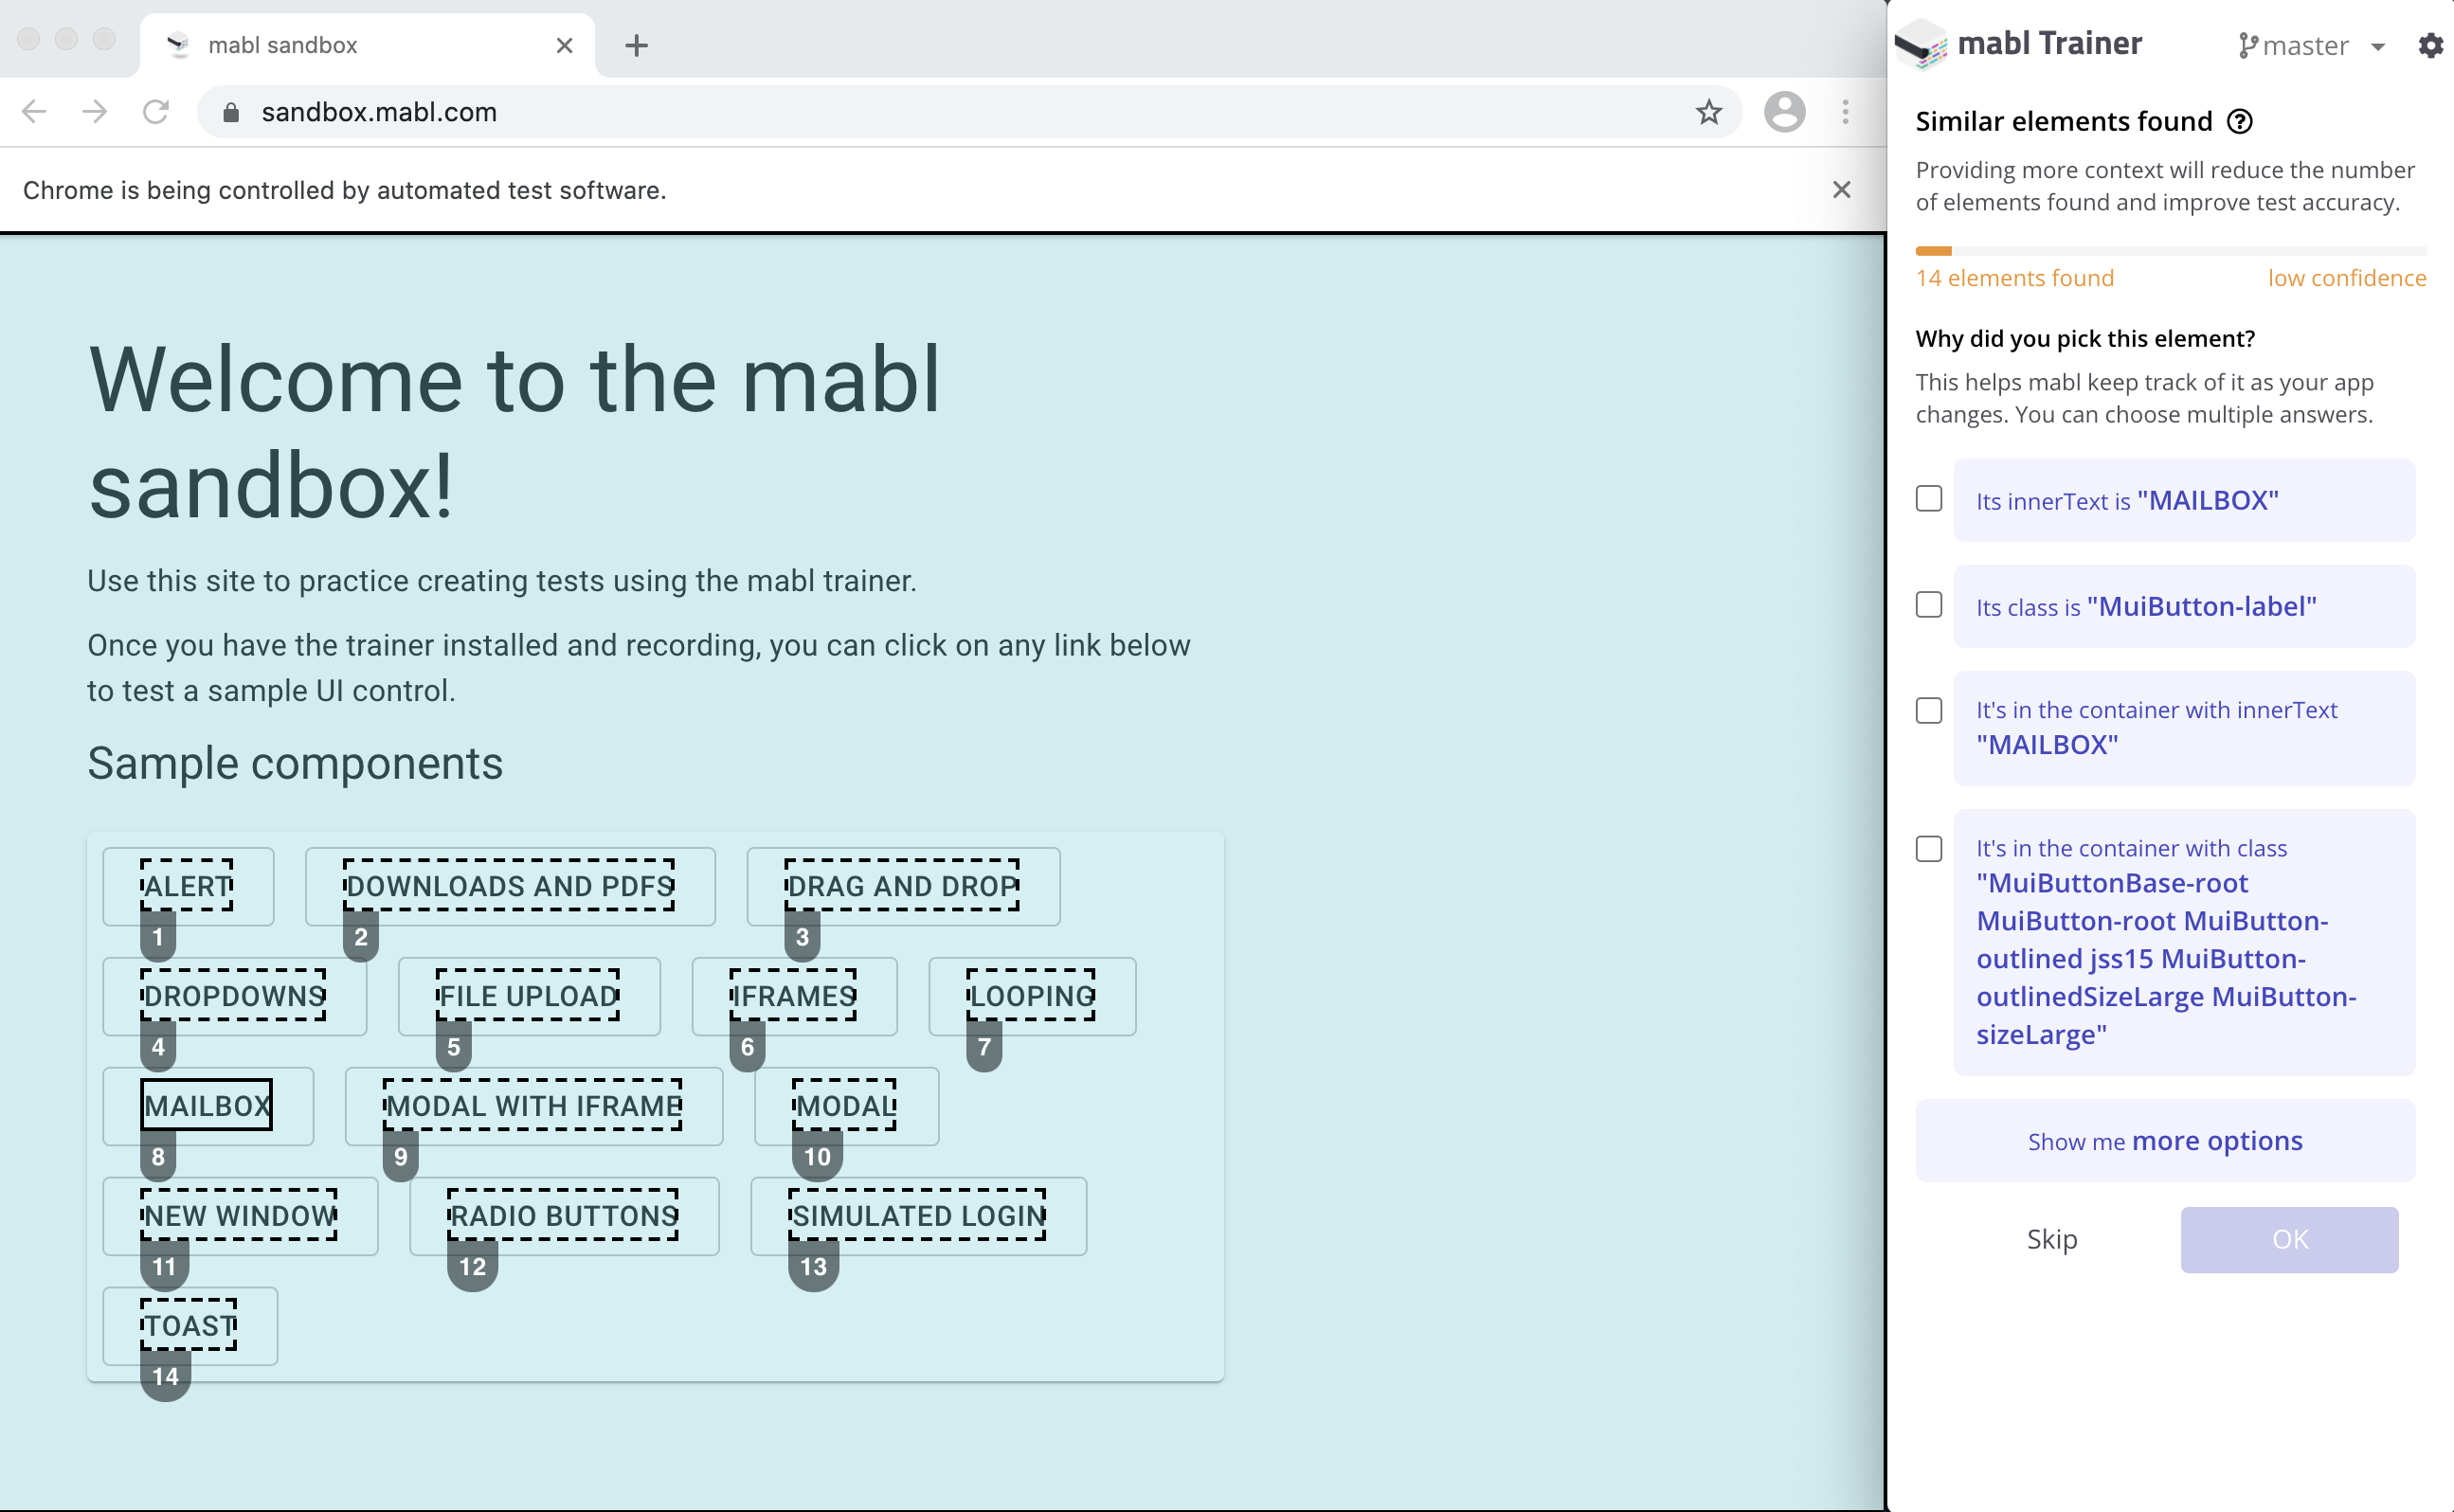Click the browser back arrow
2454x1512 pixels.
pos(34,112)
